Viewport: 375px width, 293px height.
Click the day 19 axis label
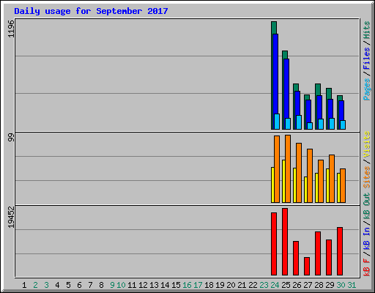pyautogui.click(x=220, y=285)
